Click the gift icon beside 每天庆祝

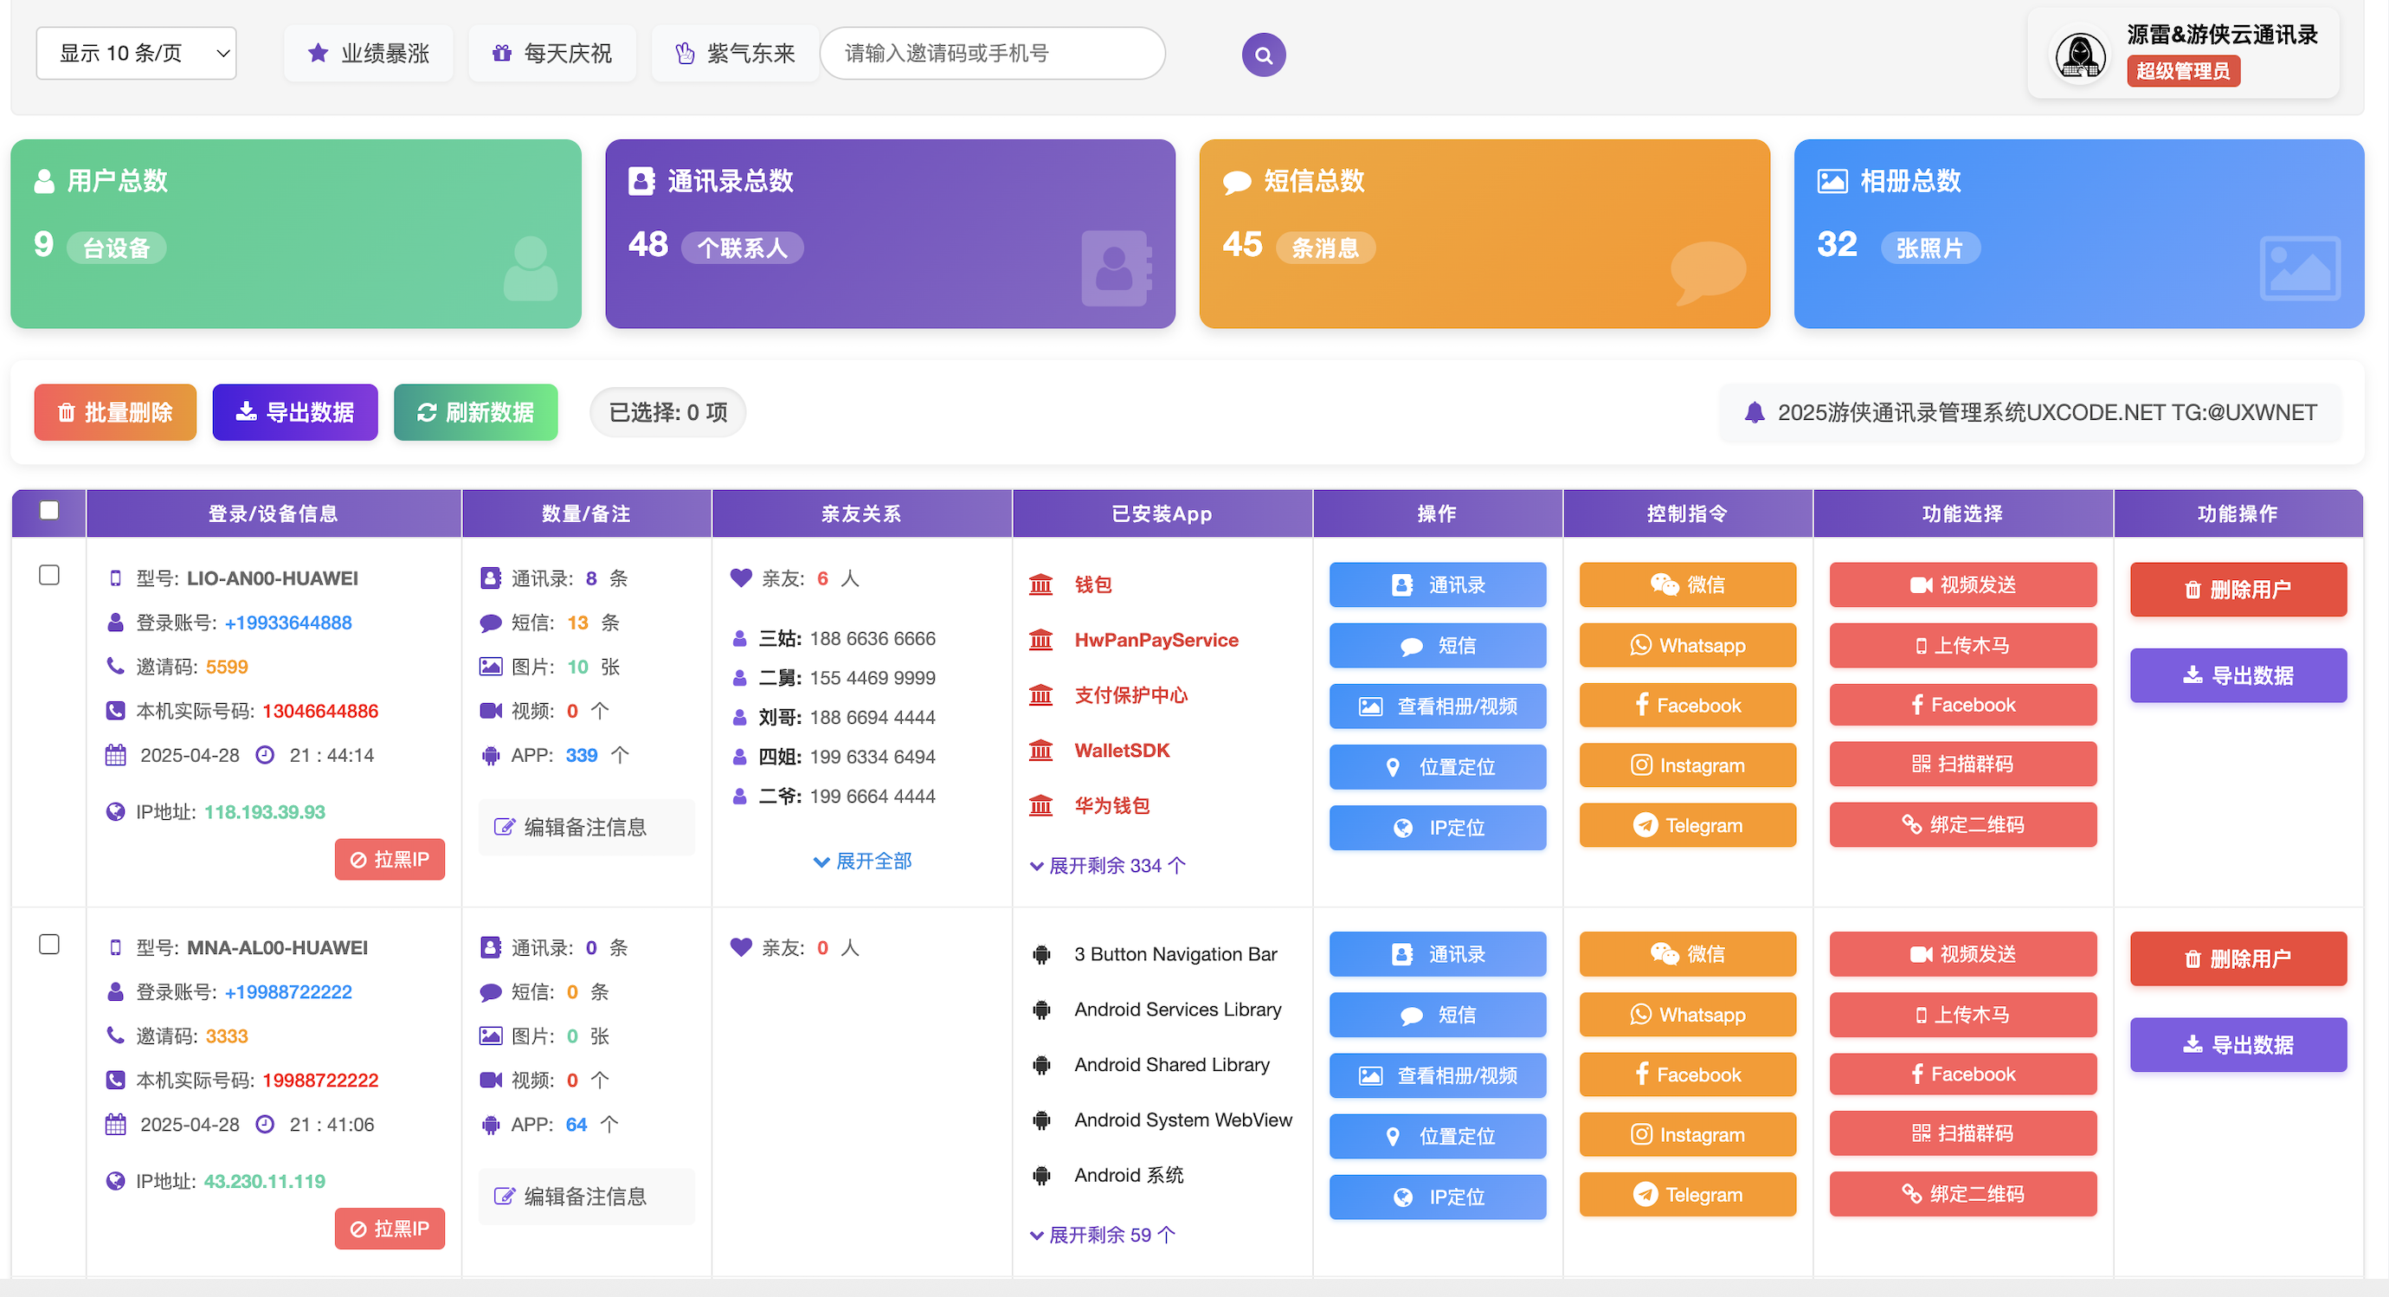click(x=502, y=53)
